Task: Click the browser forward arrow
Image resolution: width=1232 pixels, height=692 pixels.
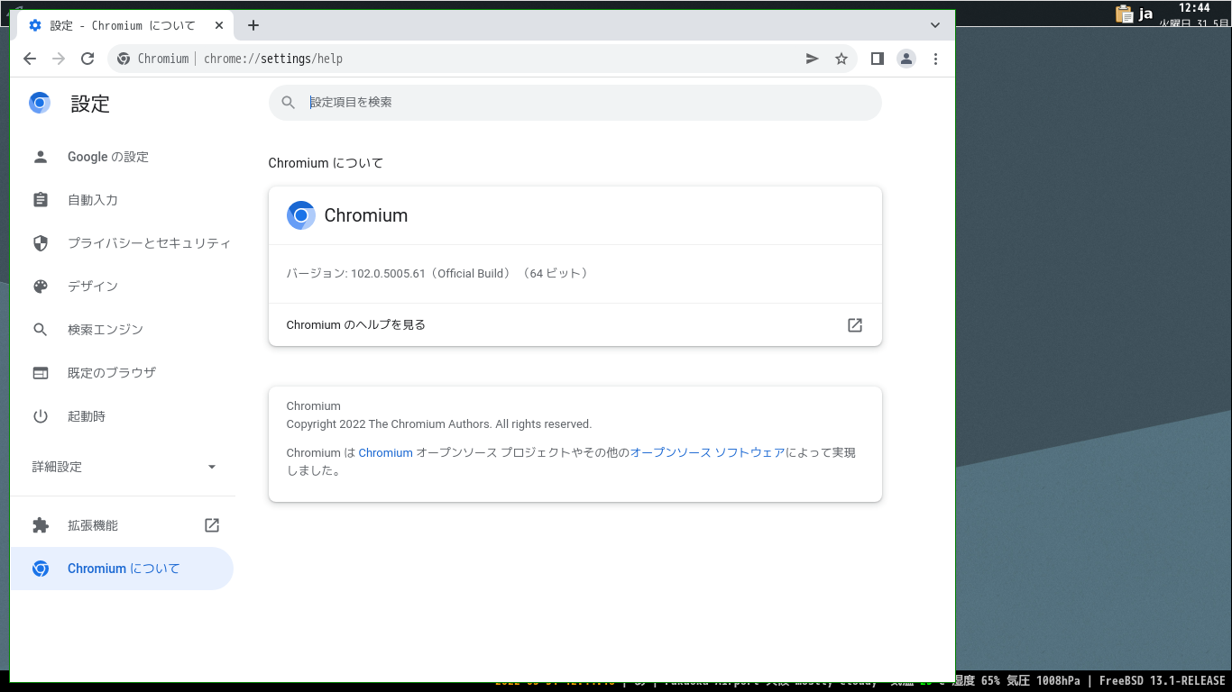Action: tap(59, 59)
